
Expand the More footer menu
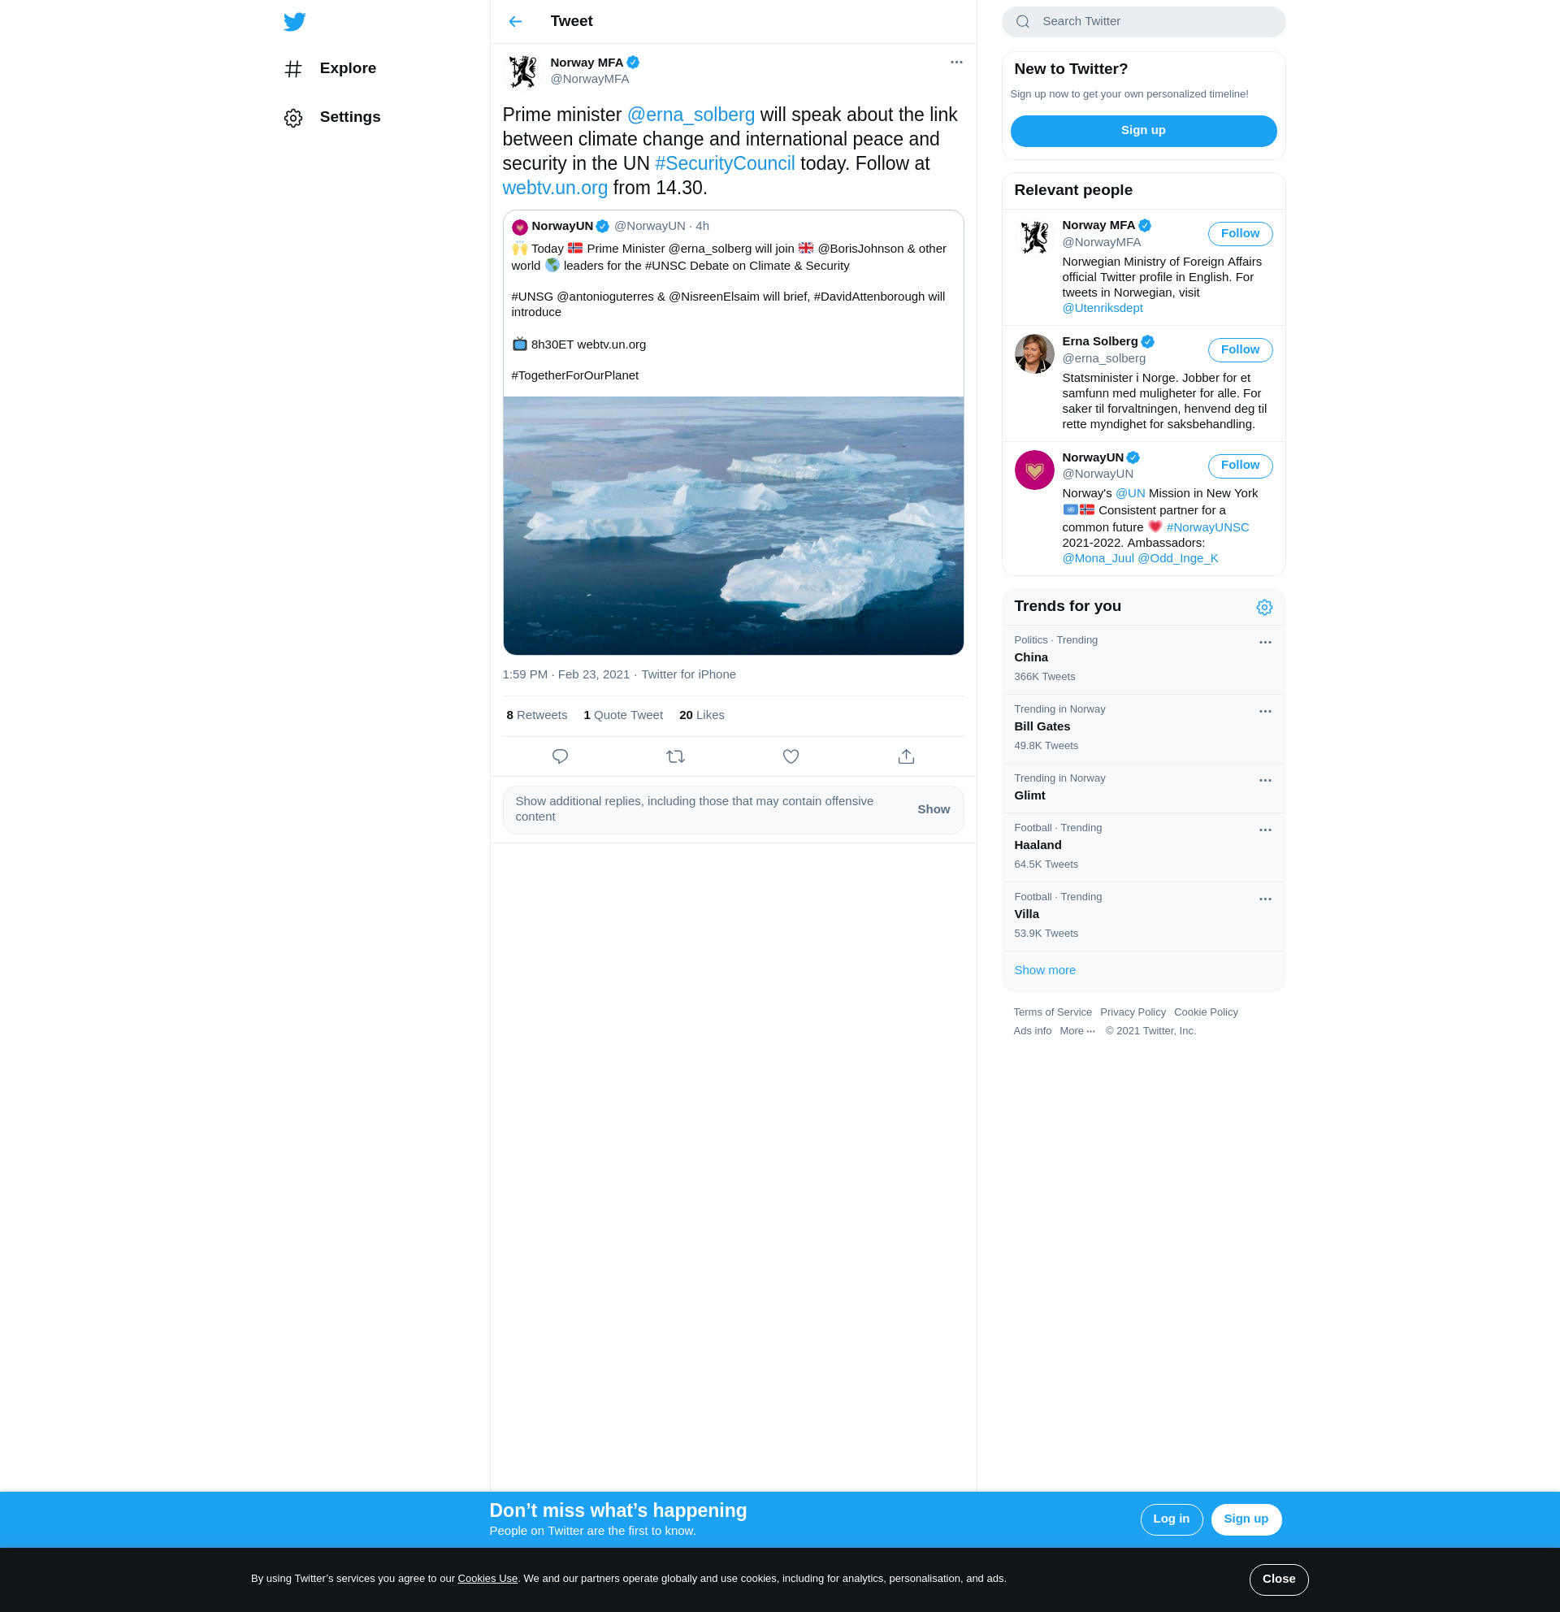coord(1077,1031)
